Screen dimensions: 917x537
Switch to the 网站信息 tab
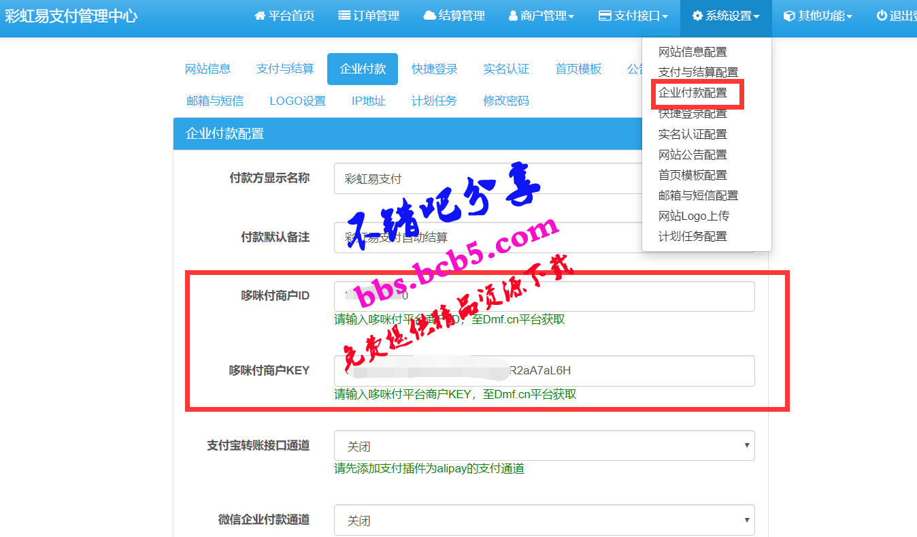coord(208,69)
